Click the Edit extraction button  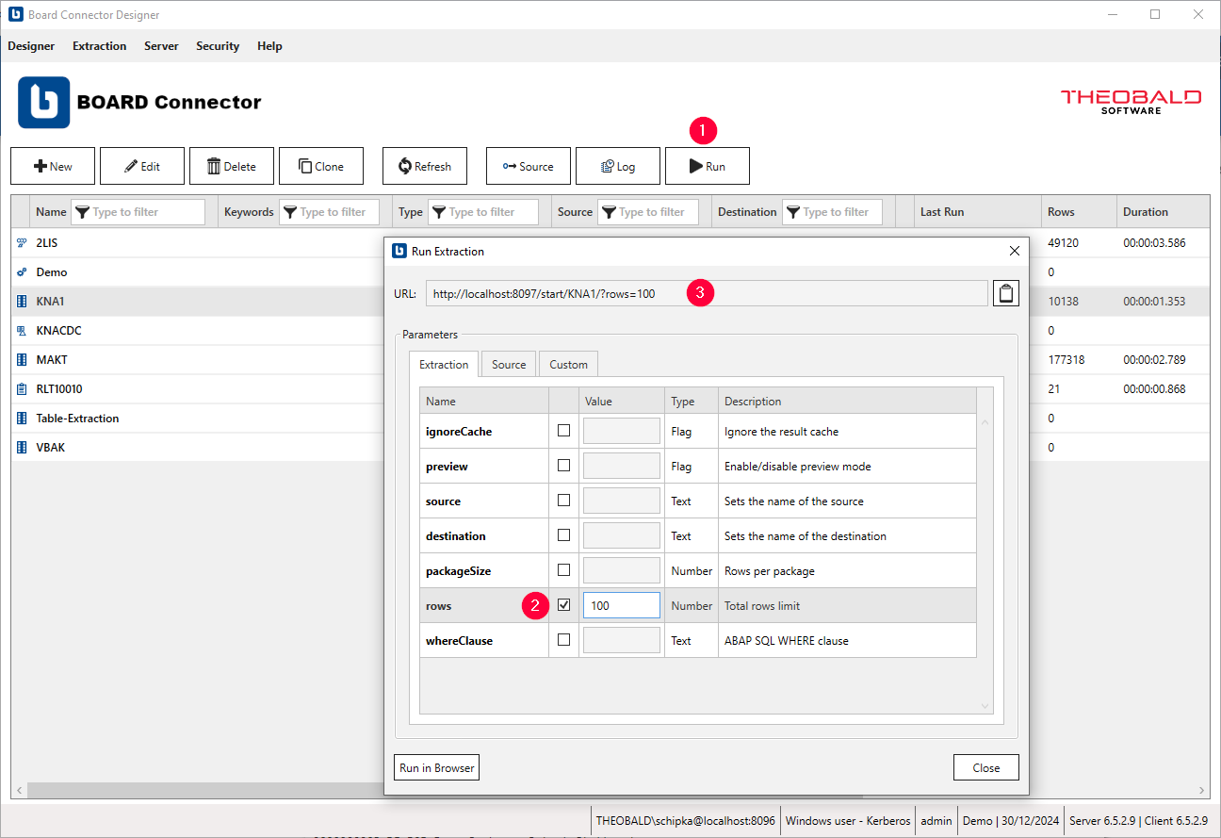pos(142,166)
